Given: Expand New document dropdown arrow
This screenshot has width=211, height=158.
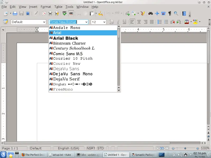Looking at the screenshot, I should point(10,13).
